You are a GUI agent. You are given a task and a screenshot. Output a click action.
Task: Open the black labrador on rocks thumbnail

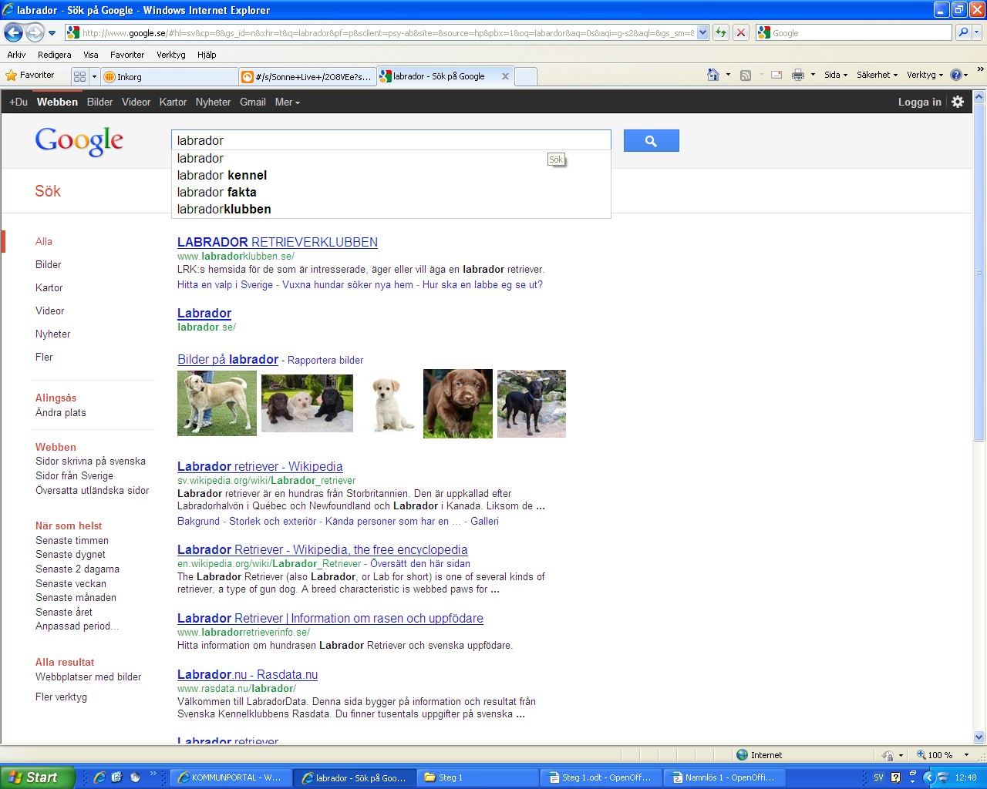531,403
